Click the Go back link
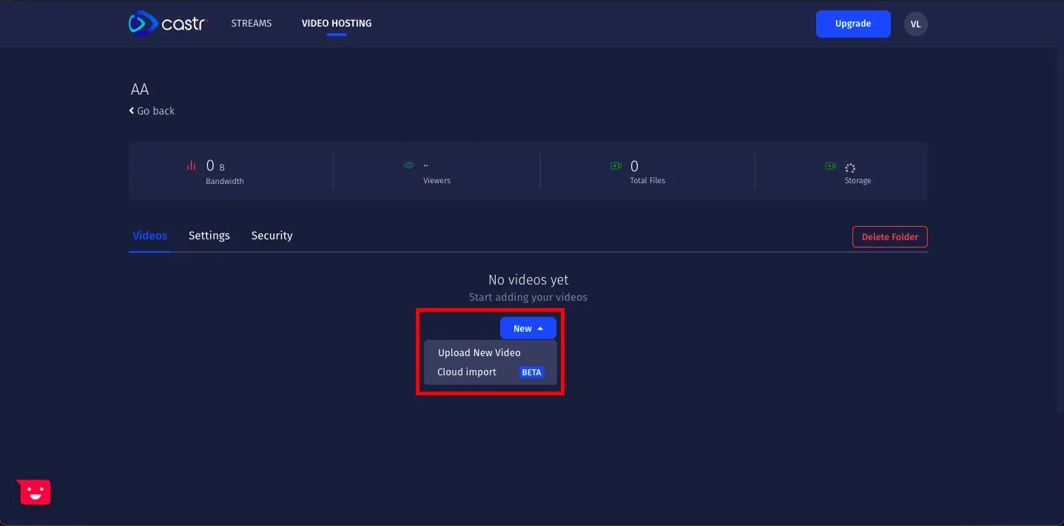The width and height of the screenshot is (1064, 526). [x=152, y=111]
